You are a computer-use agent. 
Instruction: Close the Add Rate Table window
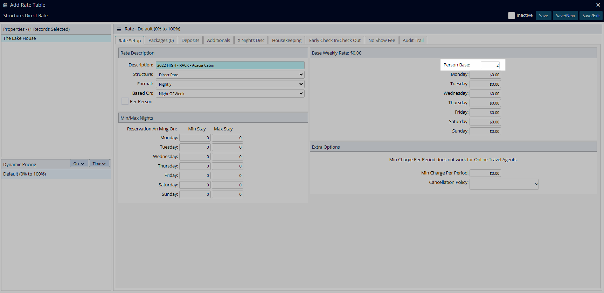598,5
